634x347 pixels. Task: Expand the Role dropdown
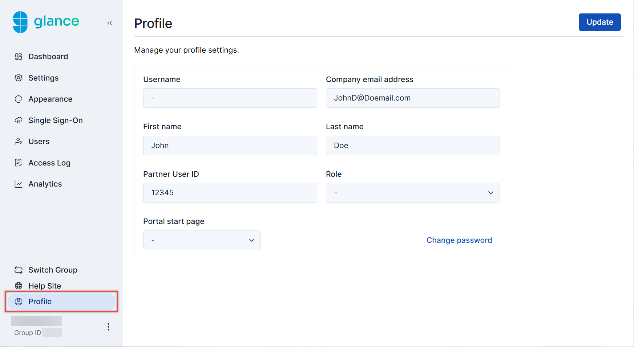click(x=413, y=193)
